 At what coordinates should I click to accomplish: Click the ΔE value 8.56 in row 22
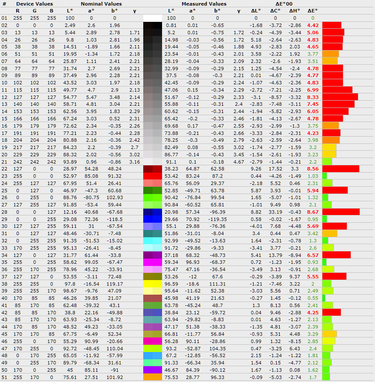[x=313, y=169]
